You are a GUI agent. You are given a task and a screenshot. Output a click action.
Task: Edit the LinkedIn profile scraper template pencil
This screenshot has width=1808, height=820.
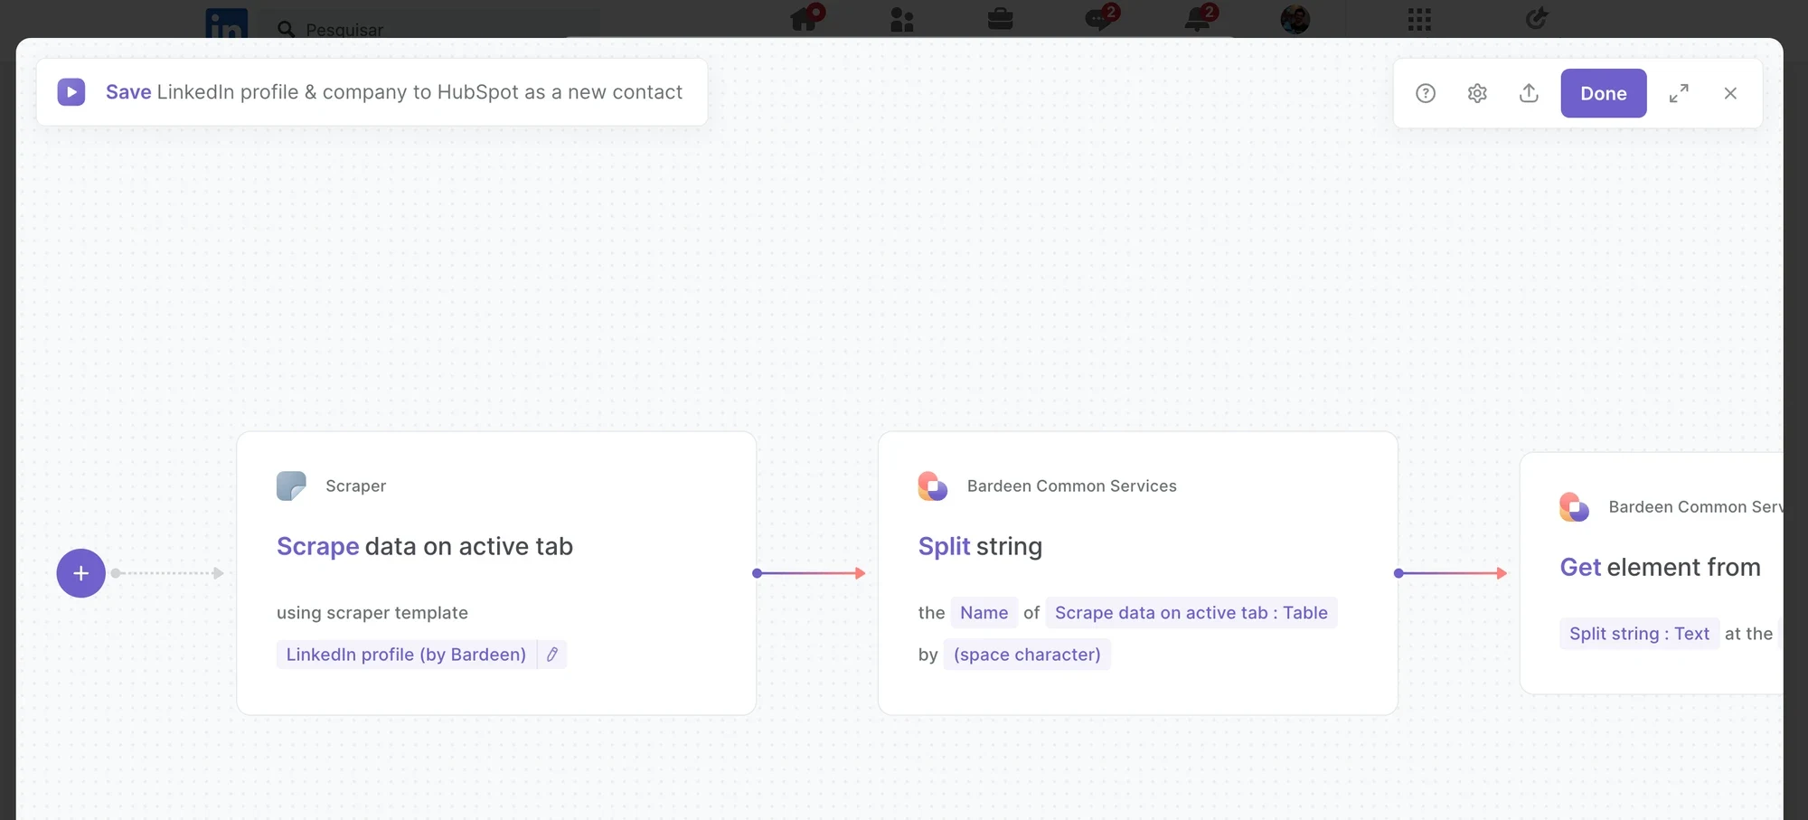pyautogui.click(x=552, y=655)
